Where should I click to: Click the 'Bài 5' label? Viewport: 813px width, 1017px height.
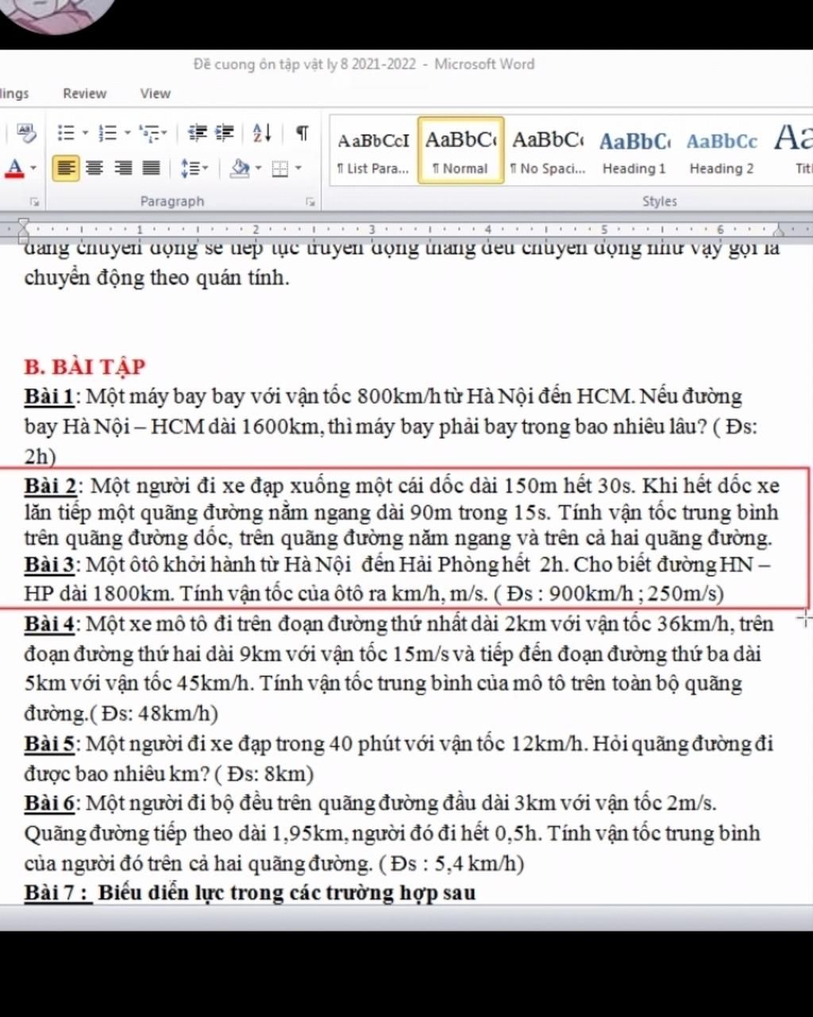(49, 744)
